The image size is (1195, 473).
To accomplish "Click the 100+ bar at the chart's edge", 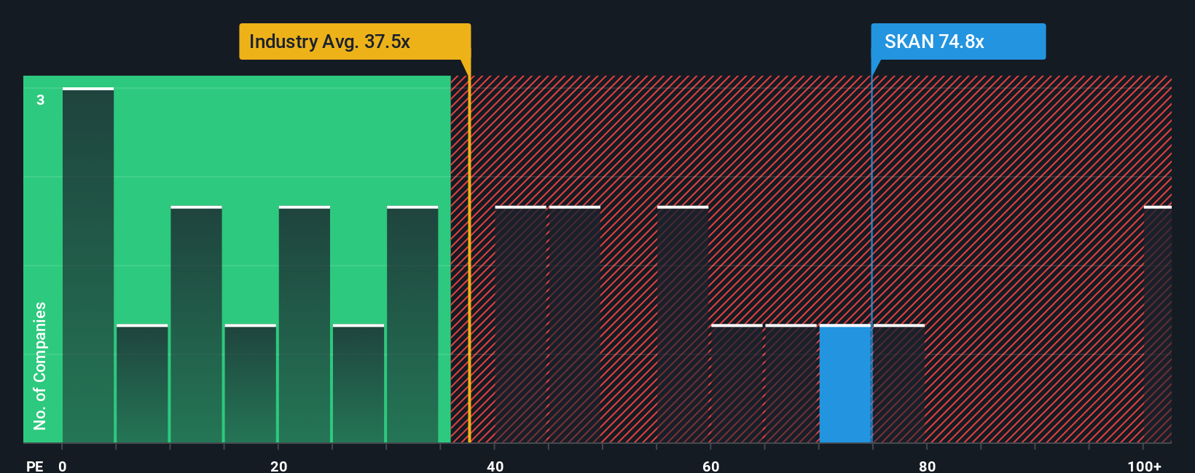I will [1158, 325].
